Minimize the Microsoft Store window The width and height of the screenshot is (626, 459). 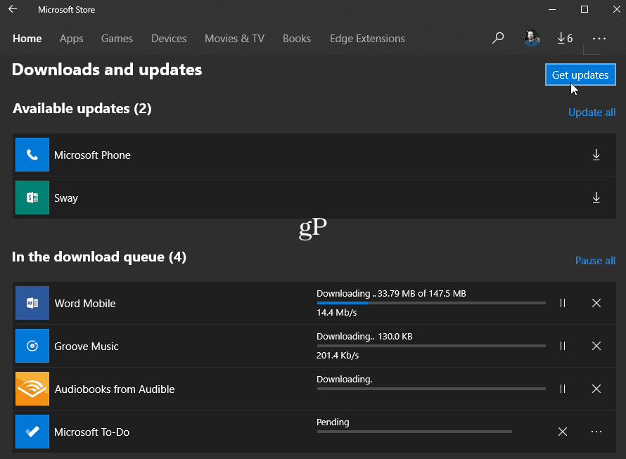coord(552,9)
